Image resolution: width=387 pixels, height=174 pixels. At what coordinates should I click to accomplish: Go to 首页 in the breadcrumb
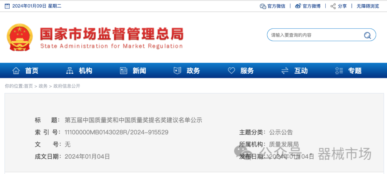click(x=28, y=86)
